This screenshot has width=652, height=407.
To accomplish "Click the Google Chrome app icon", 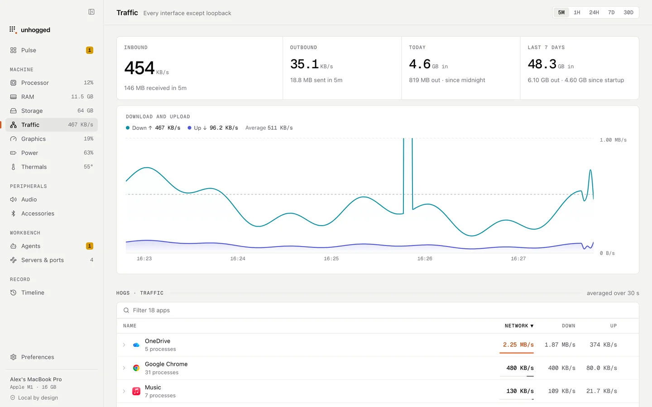I will pyautogui.click(x=136, y=368).
